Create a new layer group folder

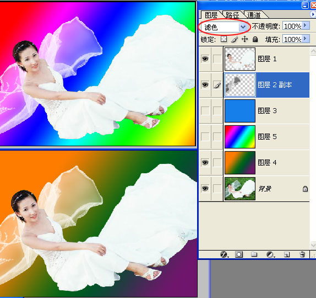(x=254, y=254)
